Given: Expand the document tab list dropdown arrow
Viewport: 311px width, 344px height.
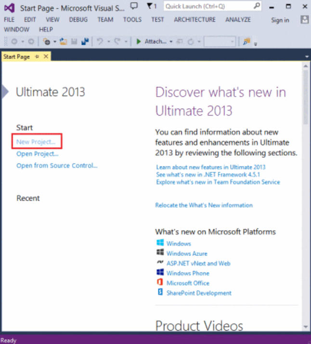Looking at the screenshot, I should point(307,57).
